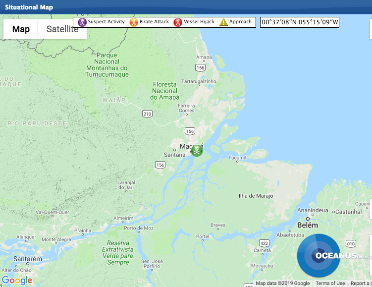This screenshot has width=372, height=287.
Task: Click the red Vessel Hijack legend icon
Action: point(178,22)
